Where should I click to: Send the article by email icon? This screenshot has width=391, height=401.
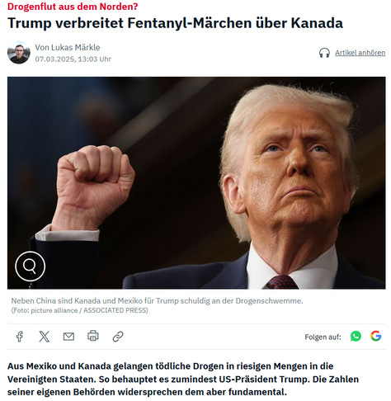68,337
